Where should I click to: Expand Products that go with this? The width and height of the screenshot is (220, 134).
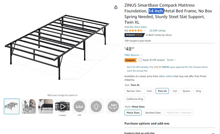213,133
